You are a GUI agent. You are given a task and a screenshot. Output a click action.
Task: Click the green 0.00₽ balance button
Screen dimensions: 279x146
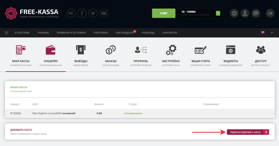(x=164, y=13)
